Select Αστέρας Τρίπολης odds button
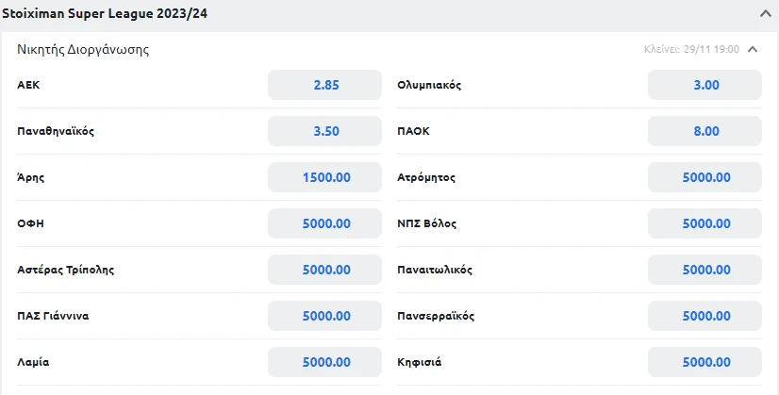The width and height of the screenshot is (779, 395). pyautogui.click(x=325, y=270)
